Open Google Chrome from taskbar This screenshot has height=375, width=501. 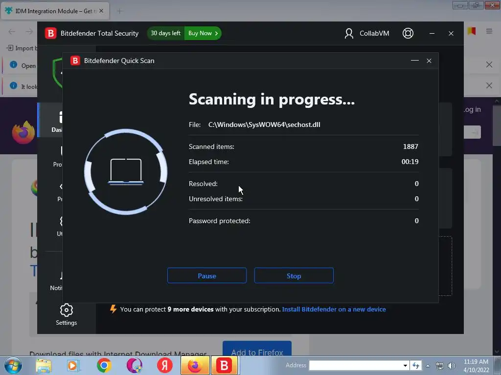click(104, 365)
